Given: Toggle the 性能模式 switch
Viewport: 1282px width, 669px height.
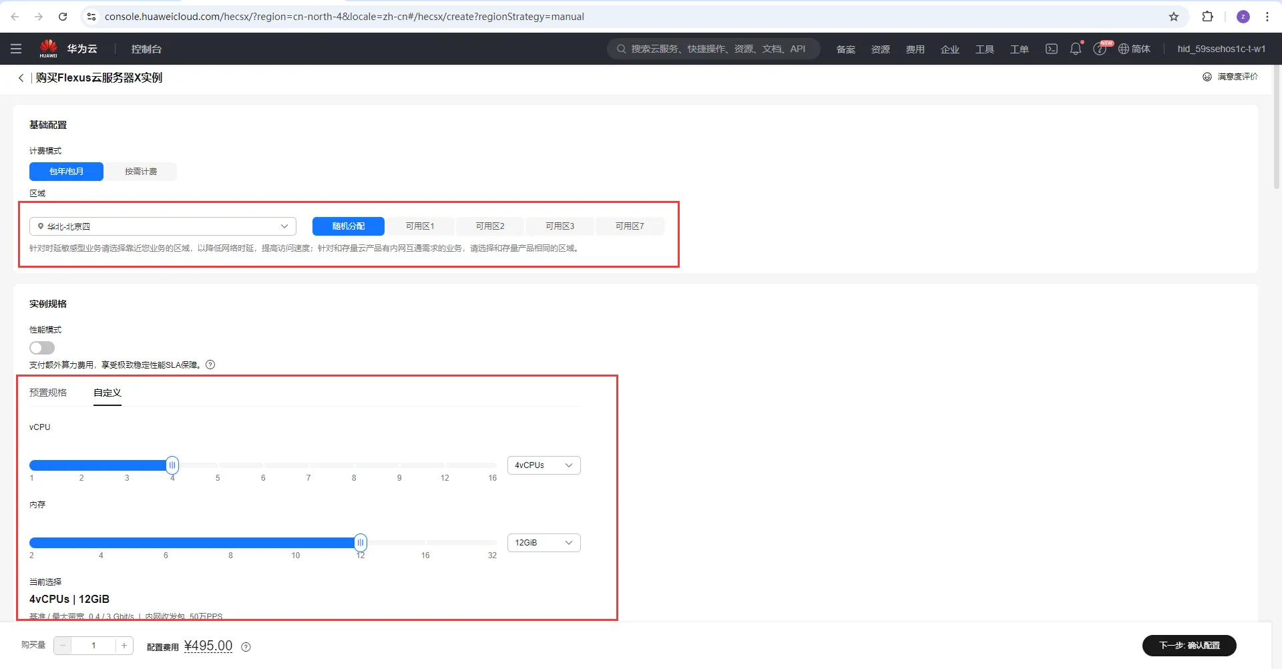Looking at the screenshot, I should point(42,348).
